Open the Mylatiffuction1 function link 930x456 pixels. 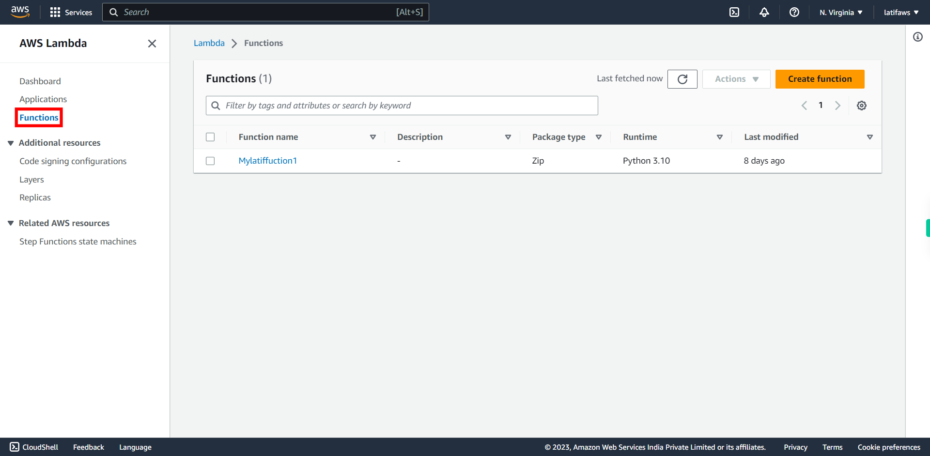[x=267, y=161]
